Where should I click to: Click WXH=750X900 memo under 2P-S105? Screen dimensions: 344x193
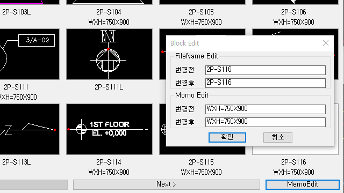pos(201,23)
